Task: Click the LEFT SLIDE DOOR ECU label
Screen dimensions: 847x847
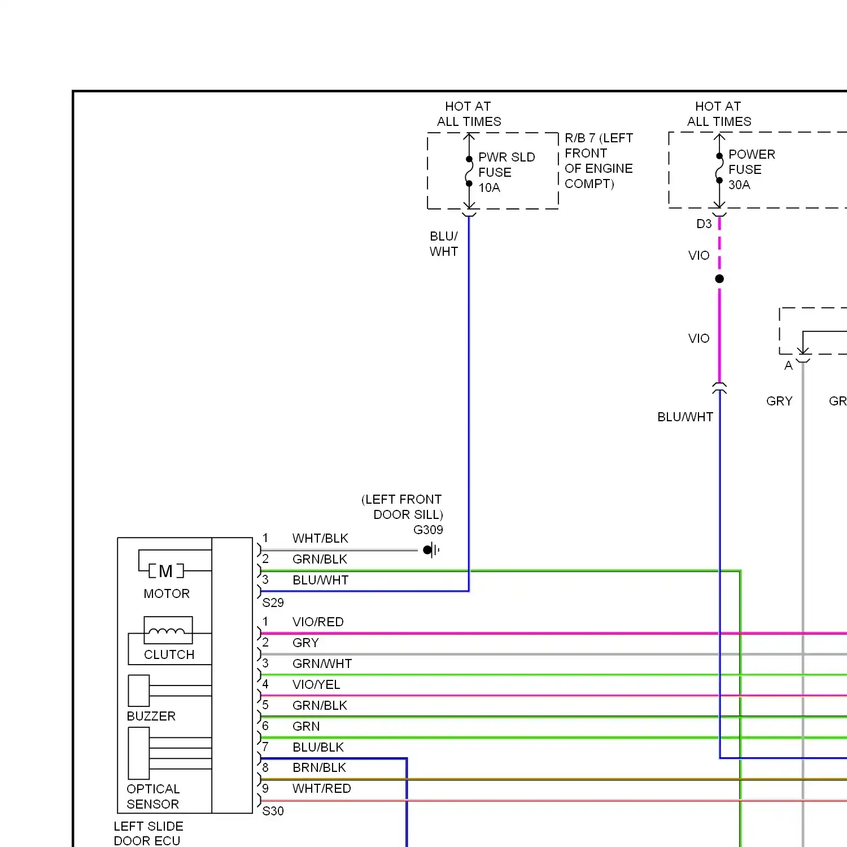Action: point(148,833)
